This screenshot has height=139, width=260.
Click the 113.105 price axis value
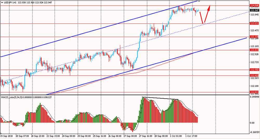click(x=254, y=46)
